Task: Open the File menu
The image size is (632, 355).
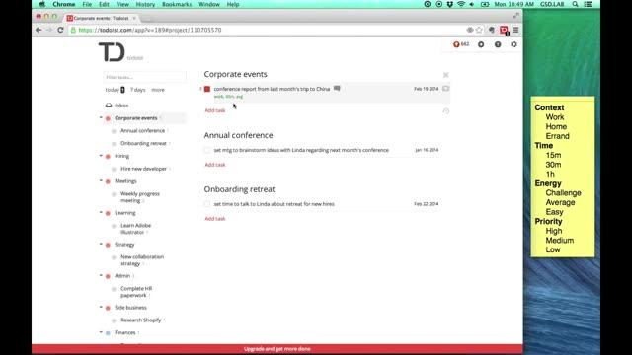Action: 87,4
